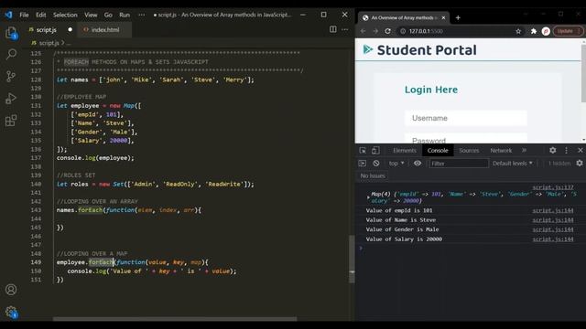Click line number 149 in the gutter
Viewport: 586px width, 329px height.
tap(37, 262)
